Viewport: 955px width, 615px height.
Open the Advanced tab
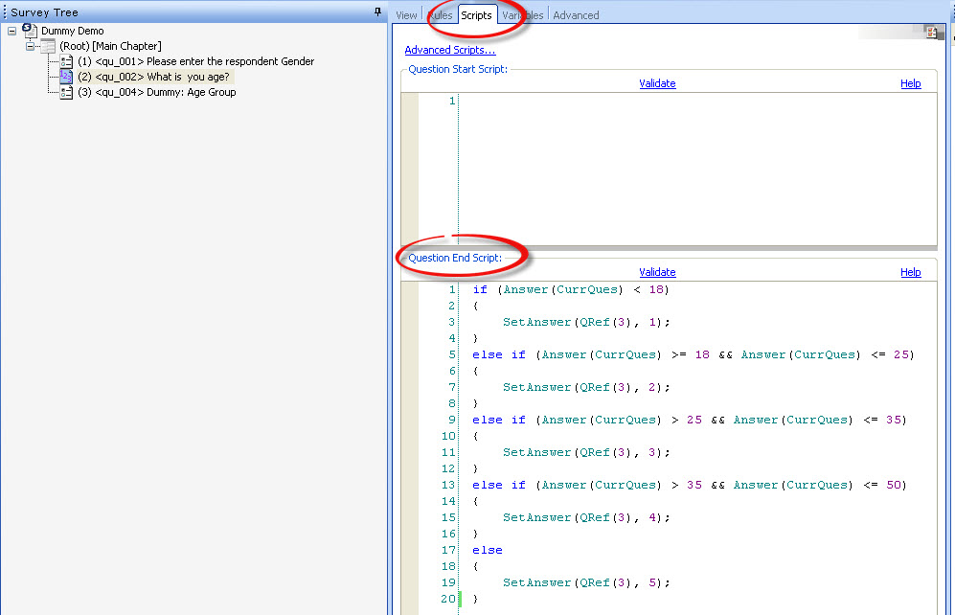click(576, 15)
